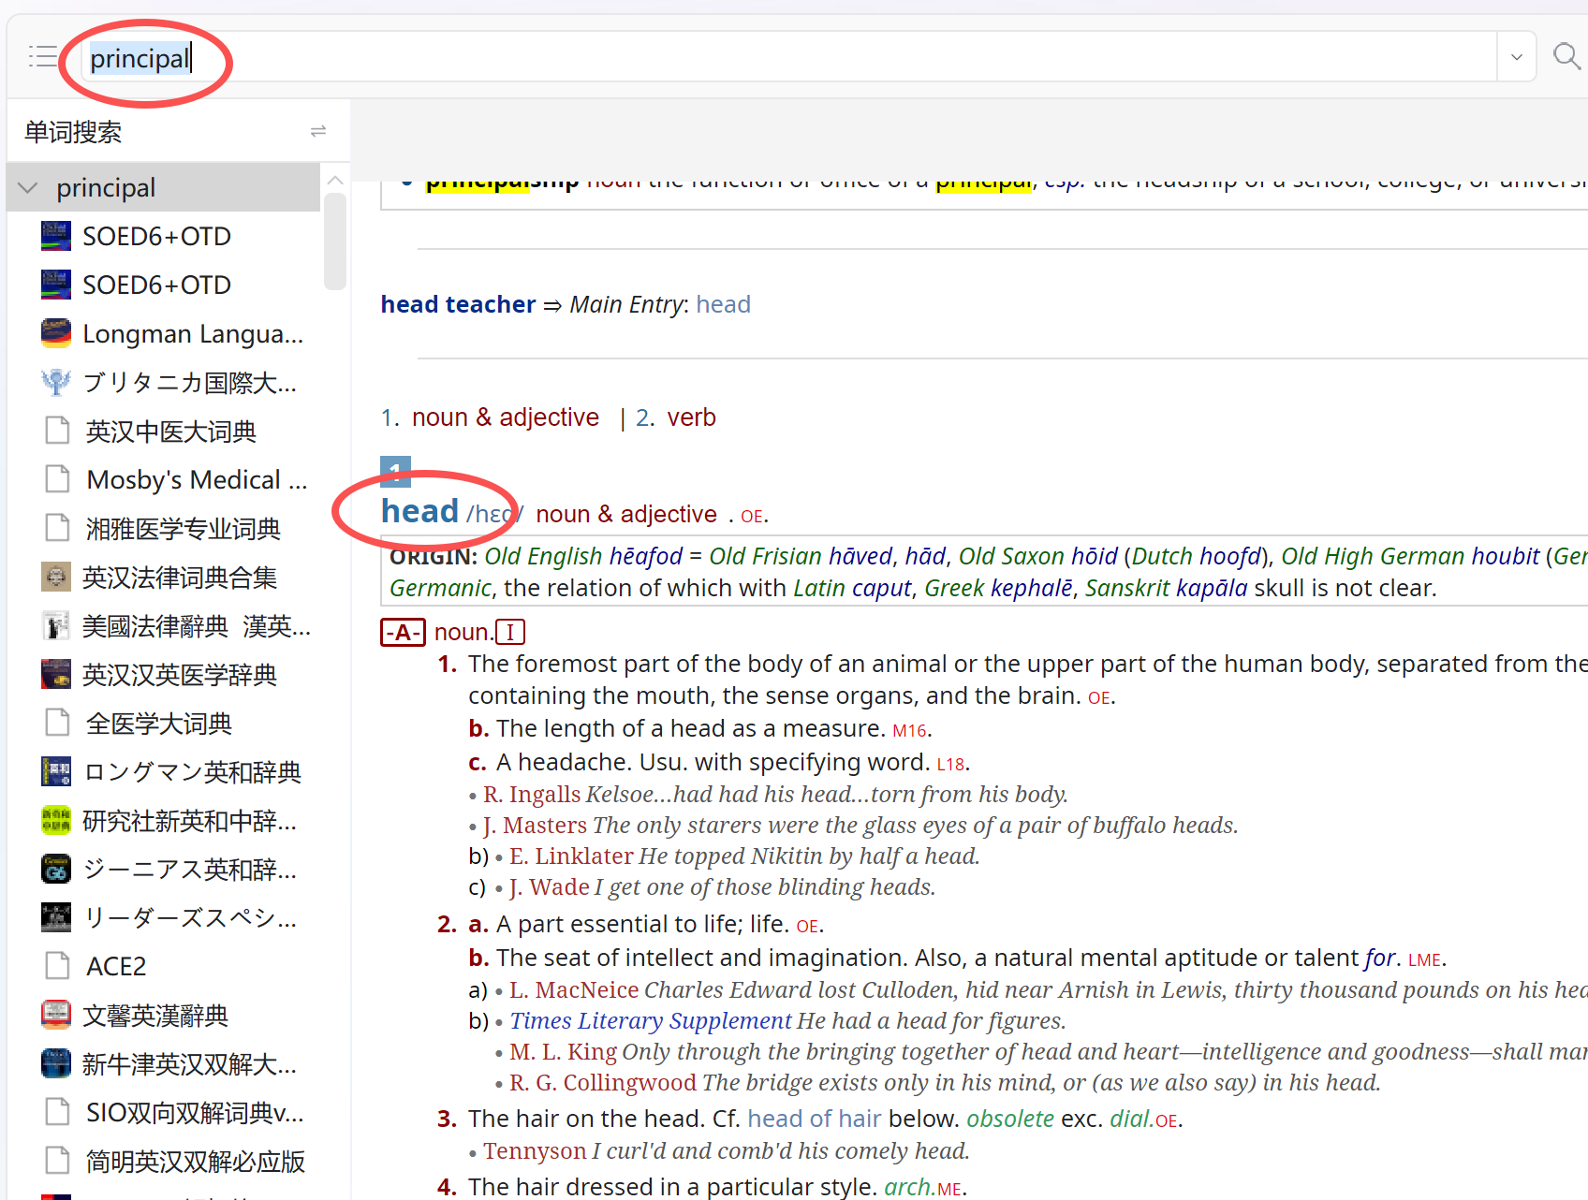Image resolution: width=1588 pixels, height=1200 pixels.
Task: Jump to the noun & adjective section
Action: pyautogui.click(x=505, y=417)
